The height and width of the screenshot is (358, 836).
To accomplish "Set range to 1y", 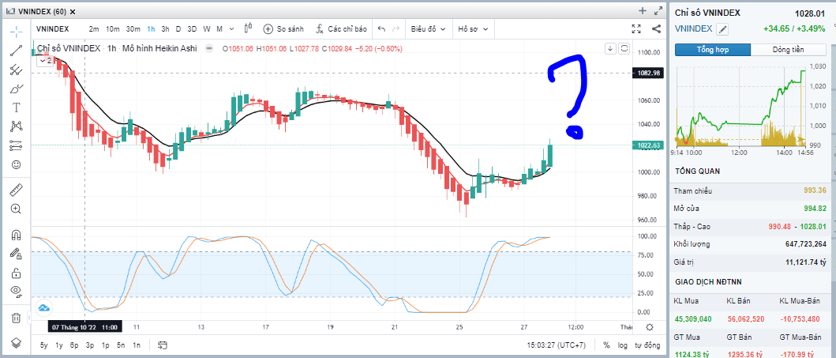I will tap(59, 345).
